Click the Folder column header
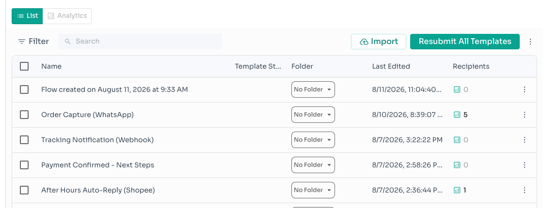The height and width of the screenshot is (208, 543). [302, 66]
